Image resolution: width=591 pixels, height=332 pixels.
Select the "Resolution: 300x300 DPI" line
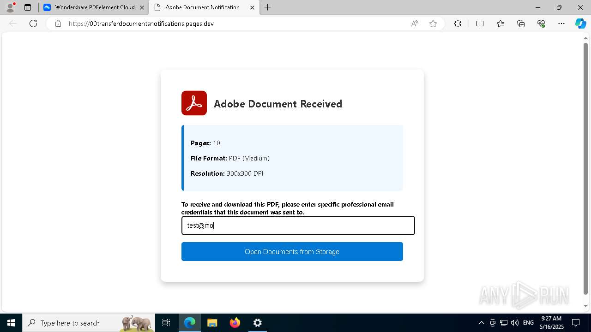pos(227,173)
